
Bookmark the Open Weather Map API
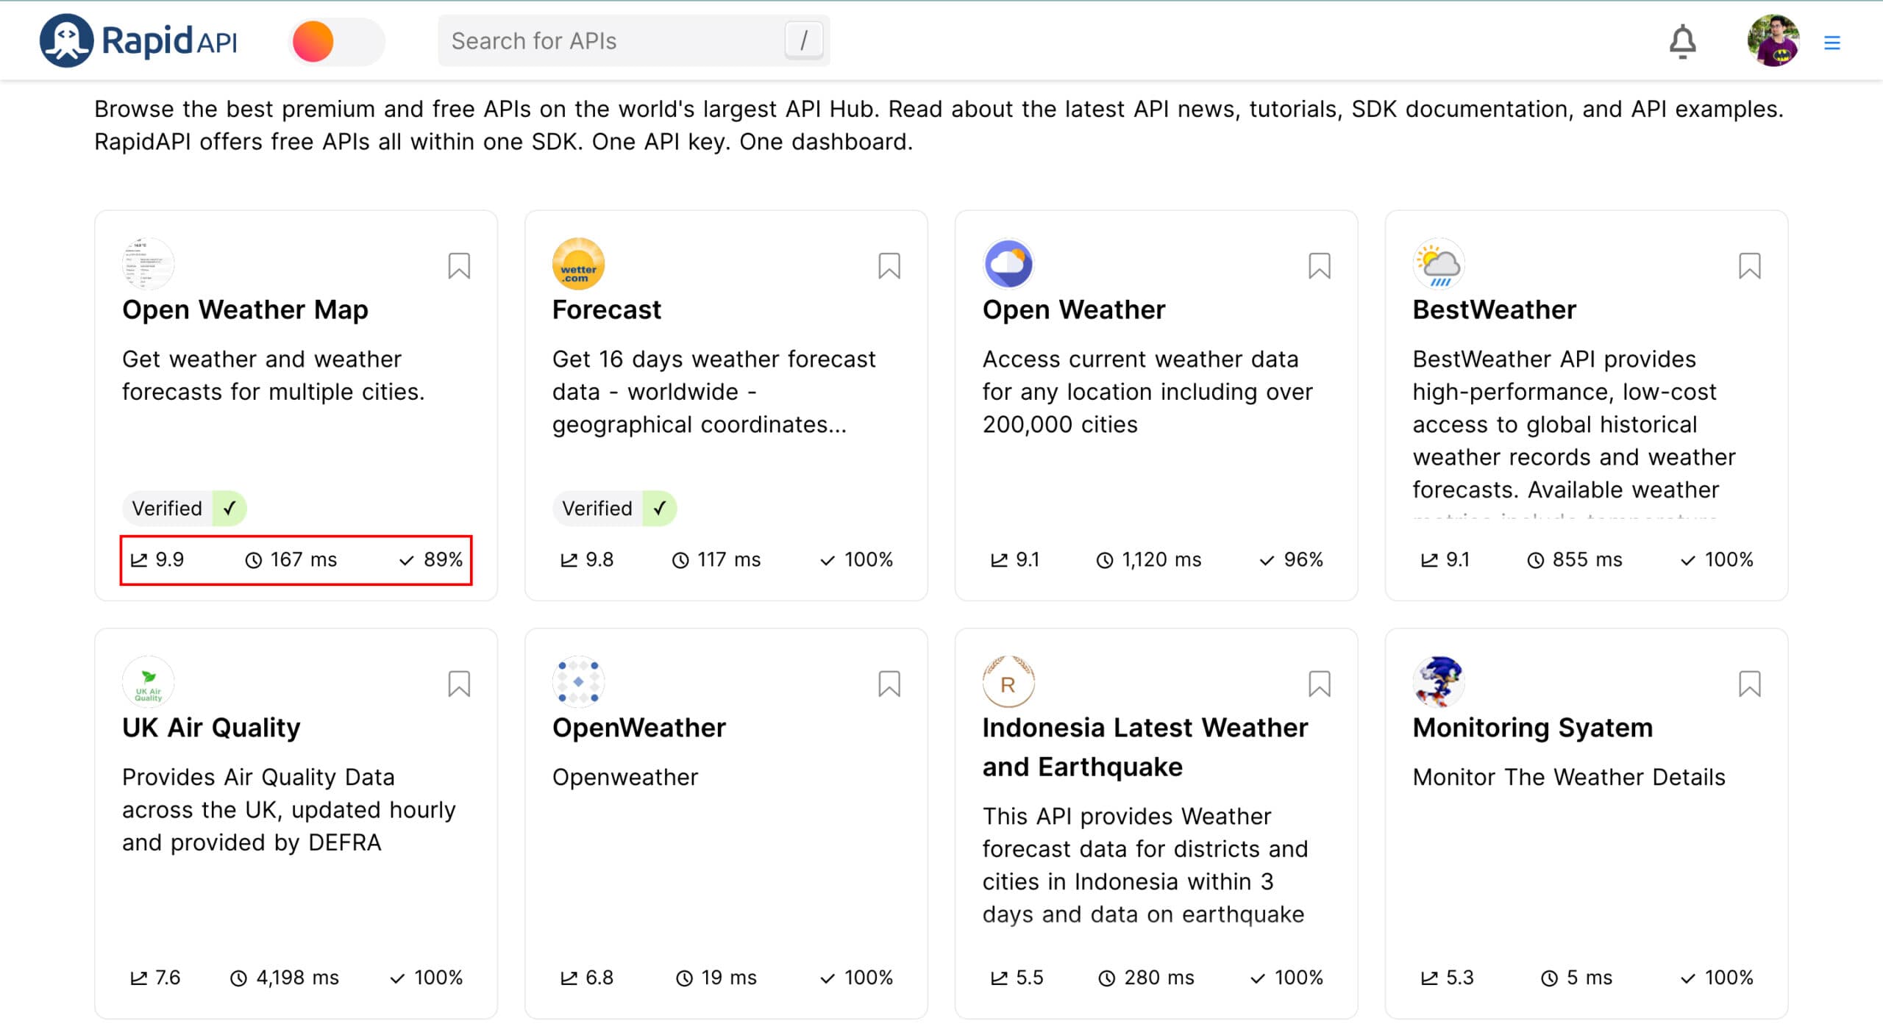tap(459, 265)
